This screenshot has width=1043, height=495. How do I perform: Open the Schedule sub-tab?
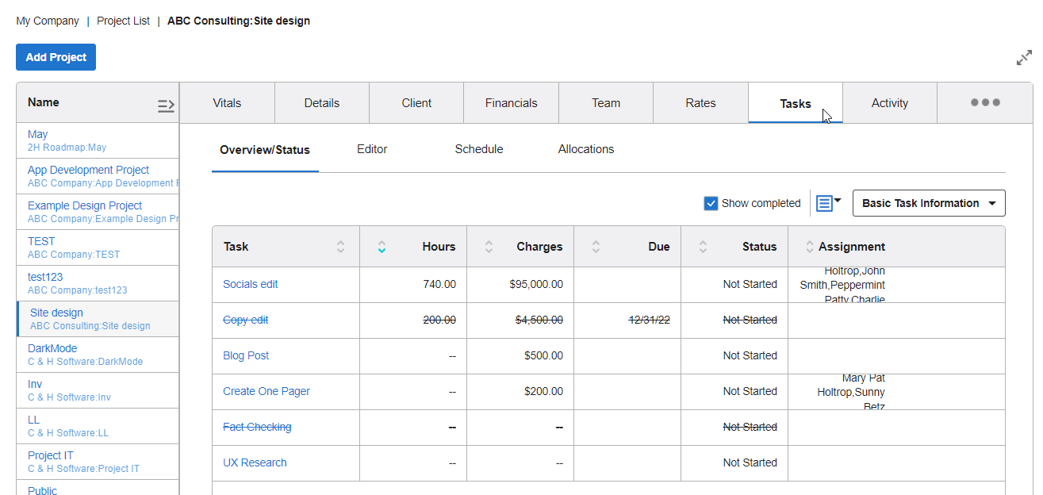(479, 149)
